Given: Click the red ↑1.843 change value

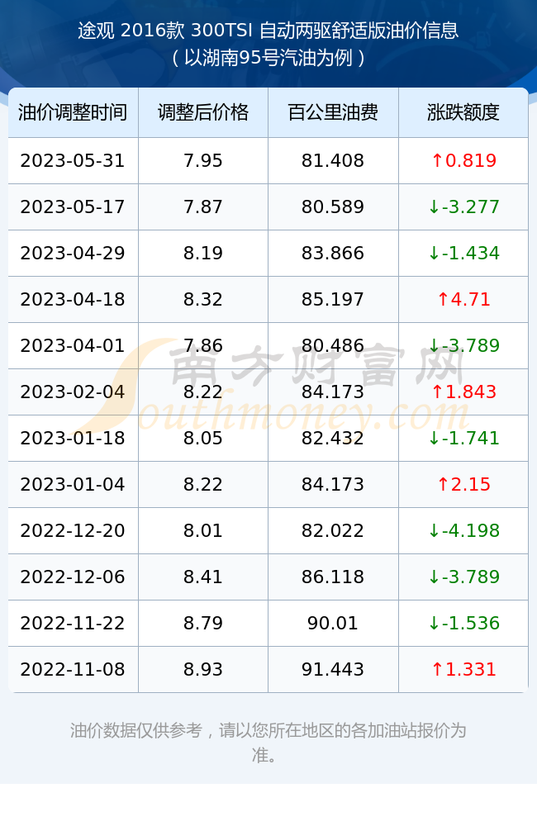Looking at the screenshot, I should [463, 392].
